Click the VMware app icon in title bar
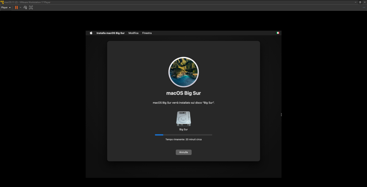The height and width of the screenshot is (187, 367). (x=2, y=2)
